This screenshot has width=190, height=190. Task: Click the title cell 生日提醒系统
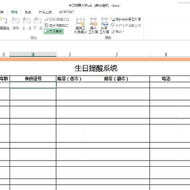point(96,69)
